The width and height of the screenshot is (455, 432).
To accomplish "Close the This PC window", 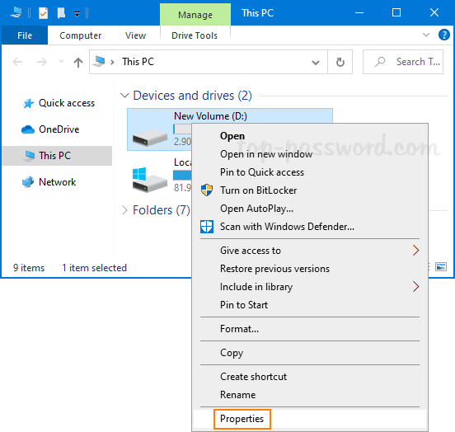I will (x=434, y=12).
